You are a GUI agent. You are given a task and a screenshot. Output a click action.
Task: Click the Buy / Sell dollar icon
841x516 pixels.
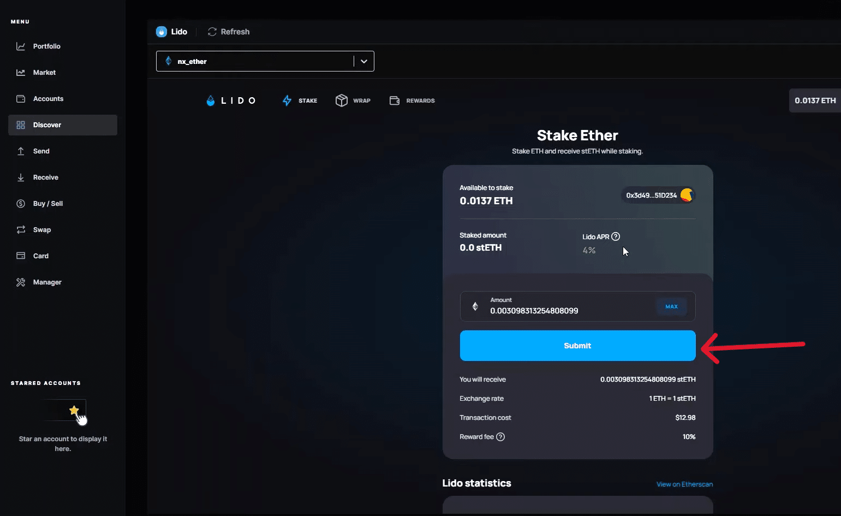tap(21, 204)
